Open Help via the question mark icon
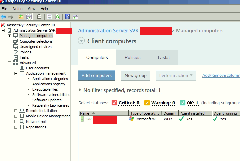This screenshot has height=161, width=240. [67, 17]
